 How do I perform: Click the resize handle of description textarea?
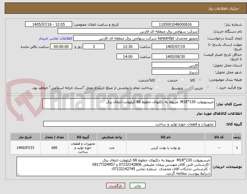click(x=44, y=107)
